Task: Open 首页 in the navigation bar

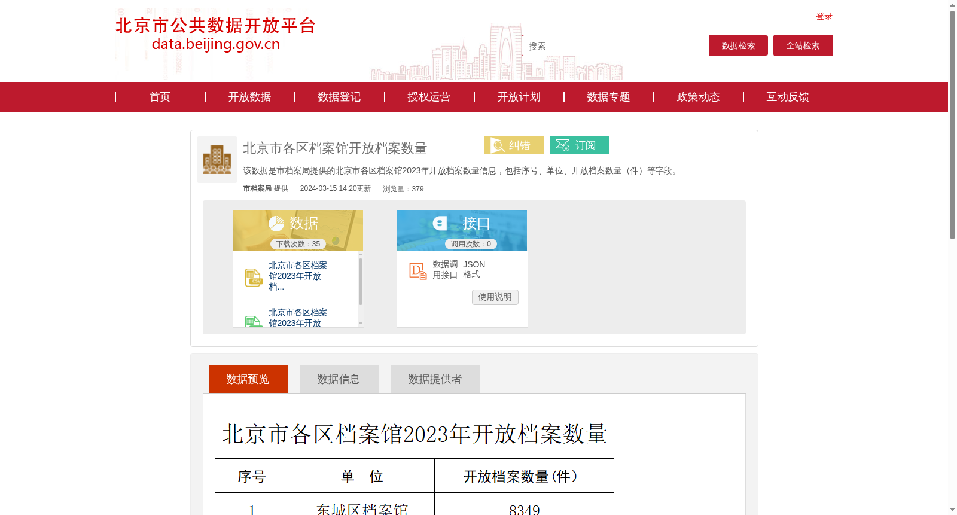Action: tap(160, 97)
